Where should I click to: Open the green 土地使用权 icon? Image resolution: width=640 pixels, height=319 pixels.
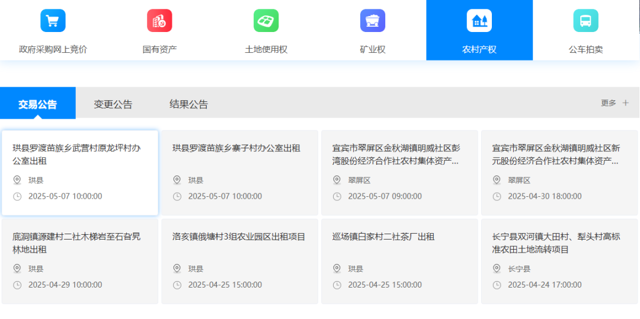(x=266, y=21)
